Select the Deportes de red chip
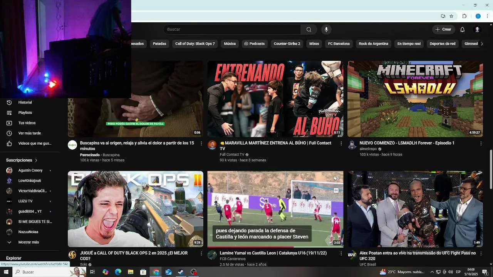The width and height of the screenshot is (493, 277). coord(443,44)
